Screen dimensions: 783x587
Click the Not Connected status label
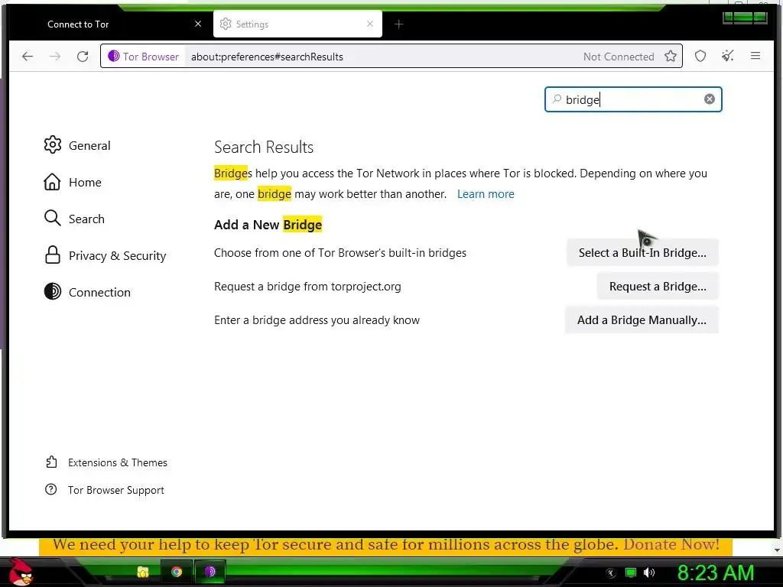(x=618, y=57)
